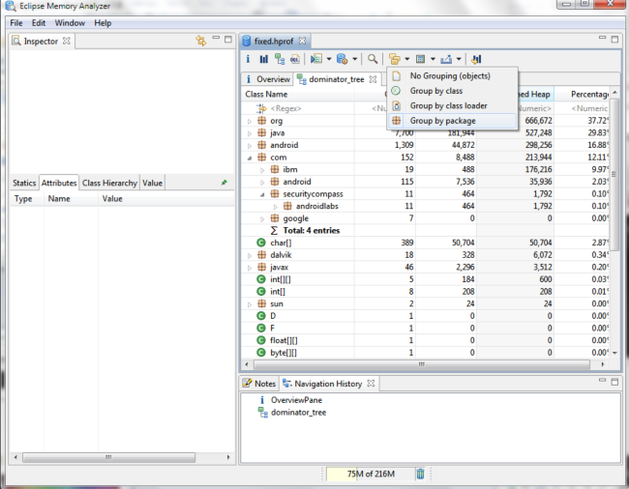Maximize the Inspector panel
The image size is (629, 489).
point(228,40)
